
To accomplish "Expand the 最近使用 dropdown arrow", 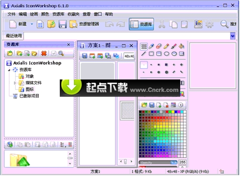I will 233,36.
